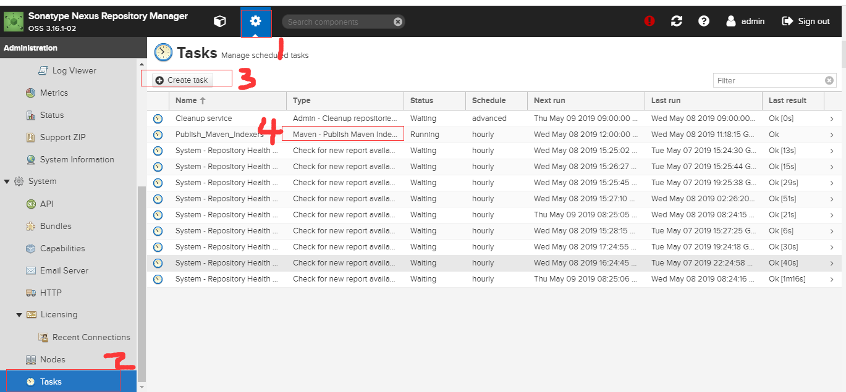Screen dimensions: 846x392
Task: Open chevron of row with result Ok [51s]
Action: click(832, 199)
